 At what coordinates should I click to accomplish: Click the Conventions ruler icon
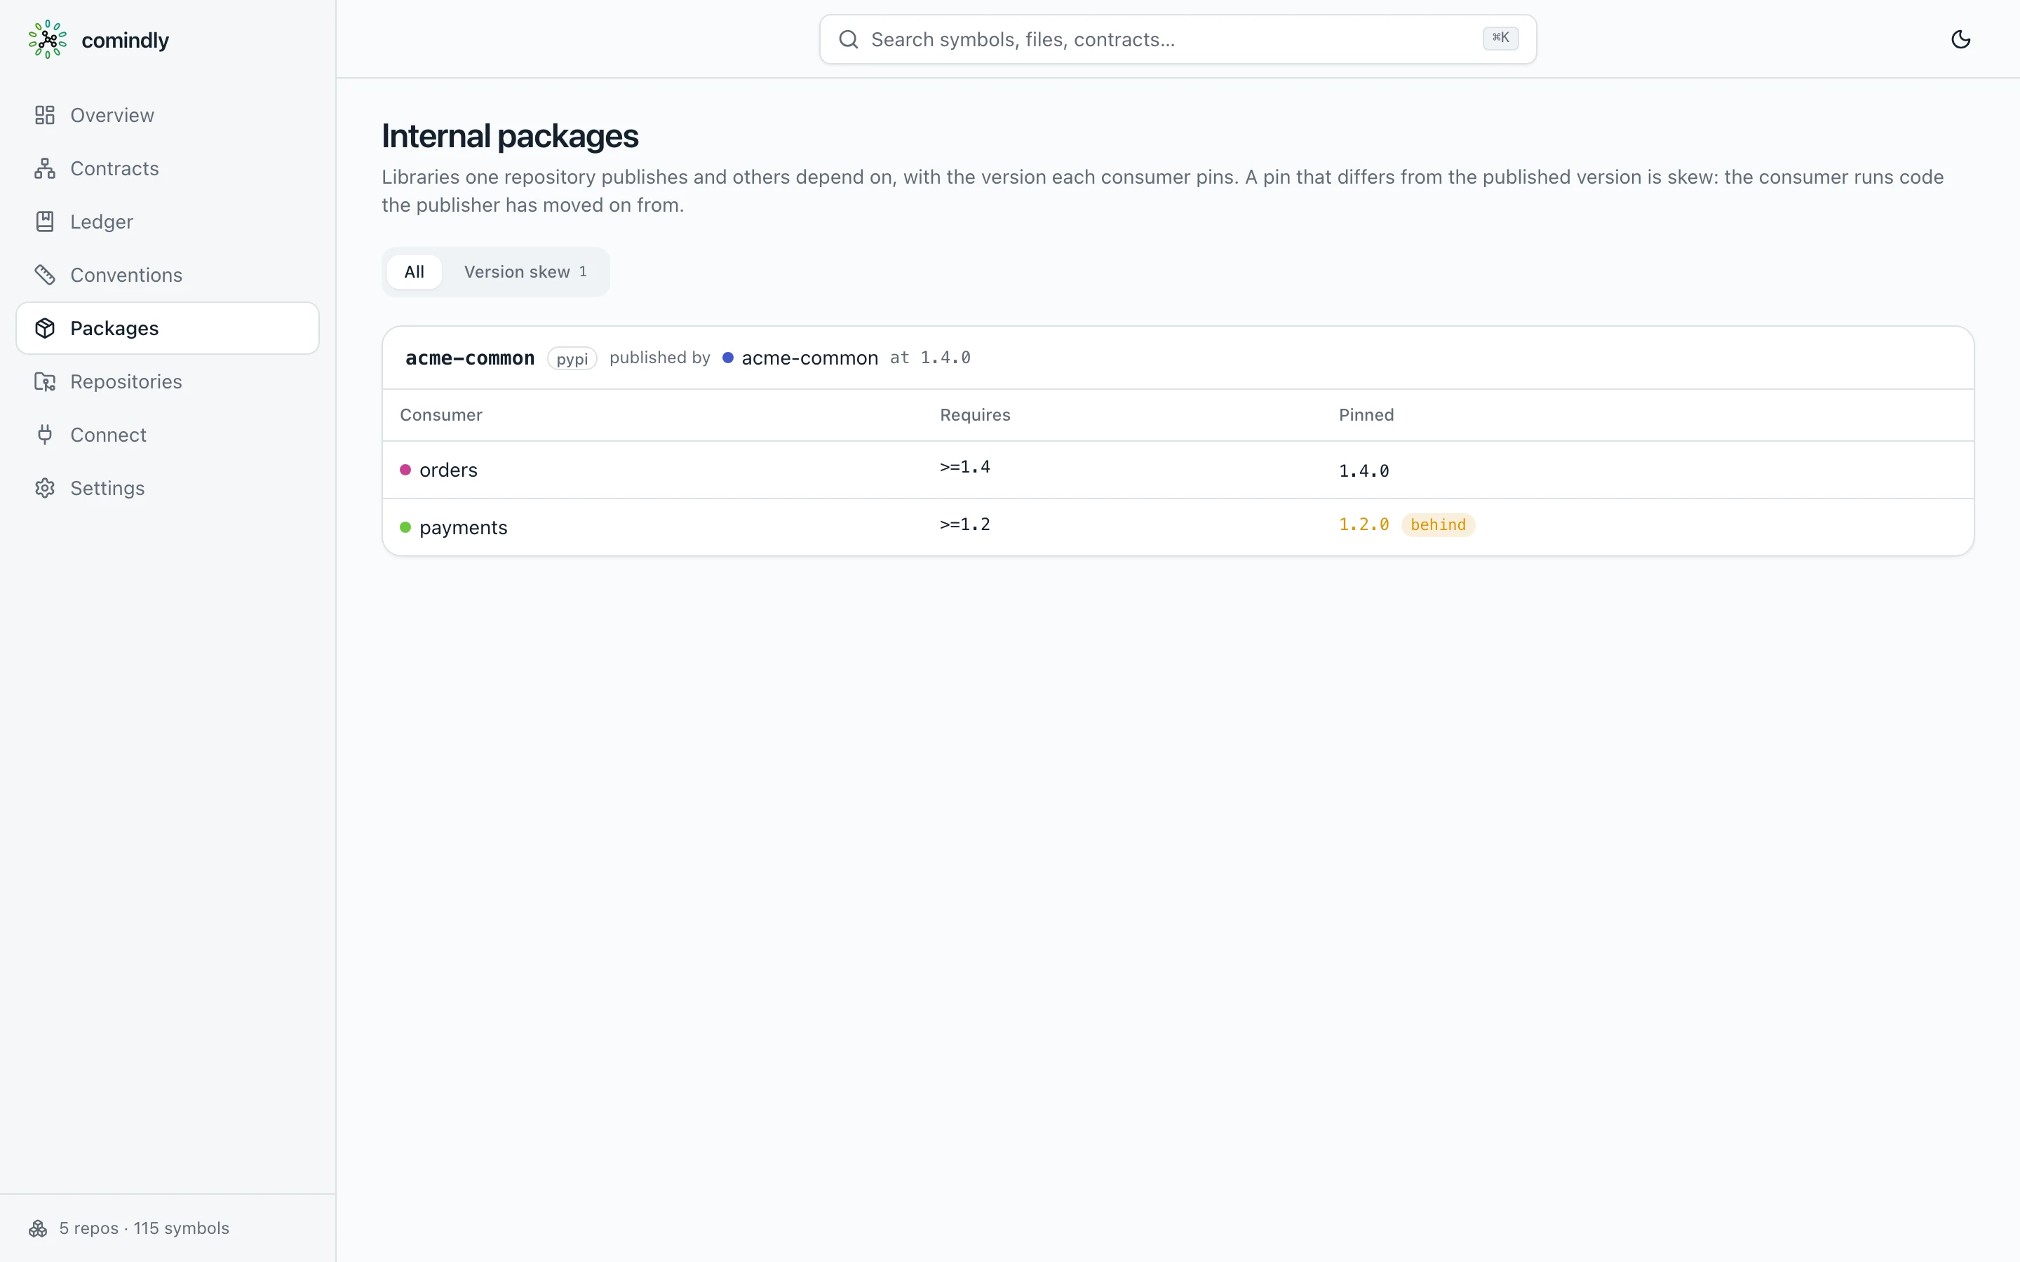[x=45, y=275]
